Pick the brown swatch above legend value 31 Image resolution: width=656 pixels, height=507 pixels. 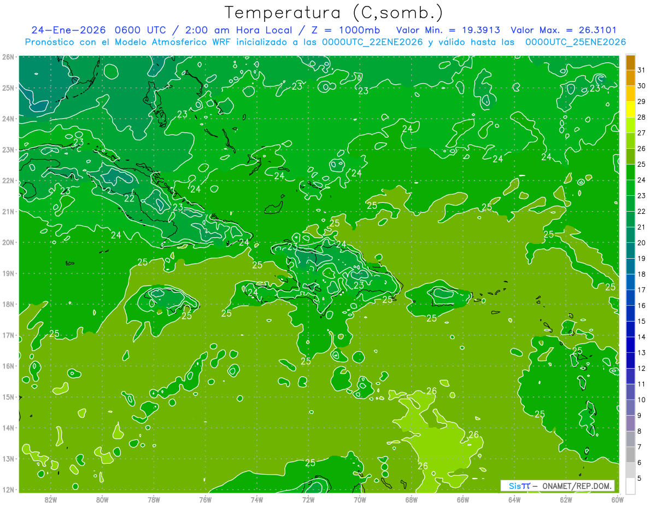(630, 62)
